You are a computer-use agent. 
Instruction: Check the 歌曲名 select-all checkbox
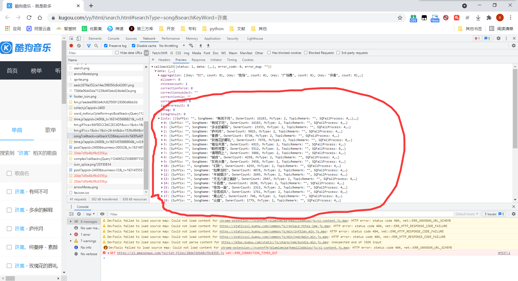(x=9, y=173)
